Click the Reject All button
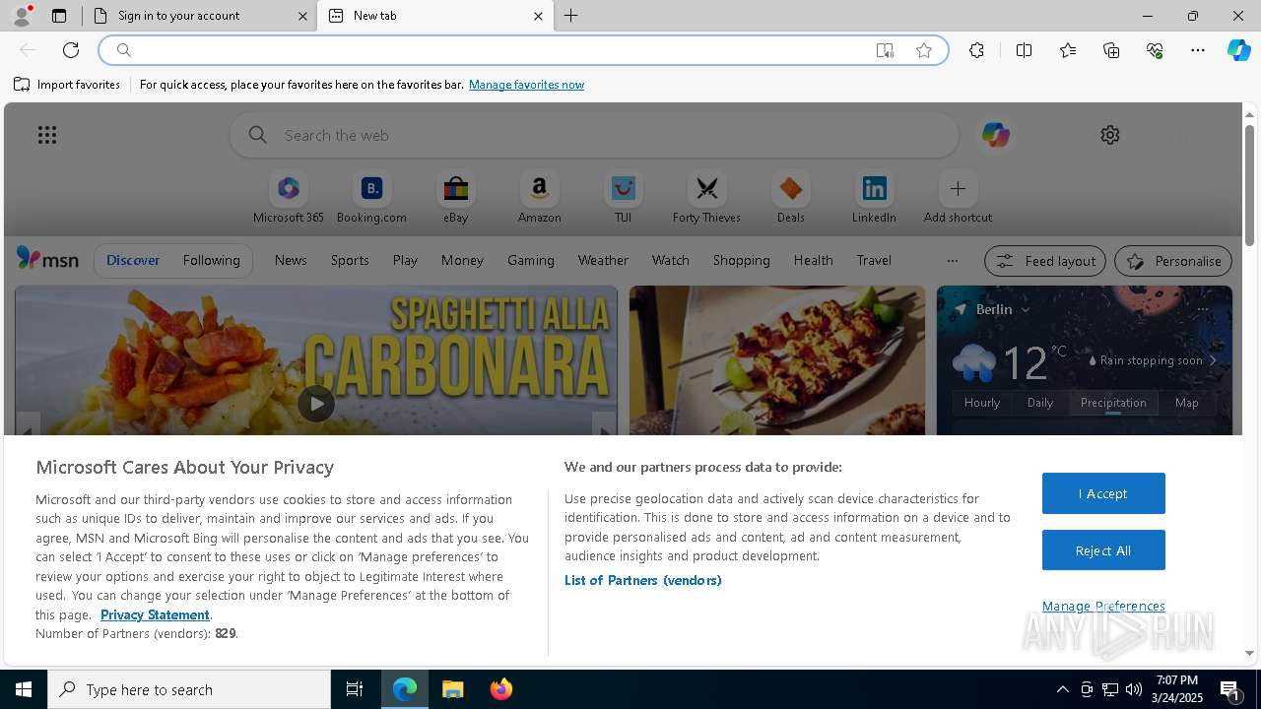 [x=1103, y=550]
